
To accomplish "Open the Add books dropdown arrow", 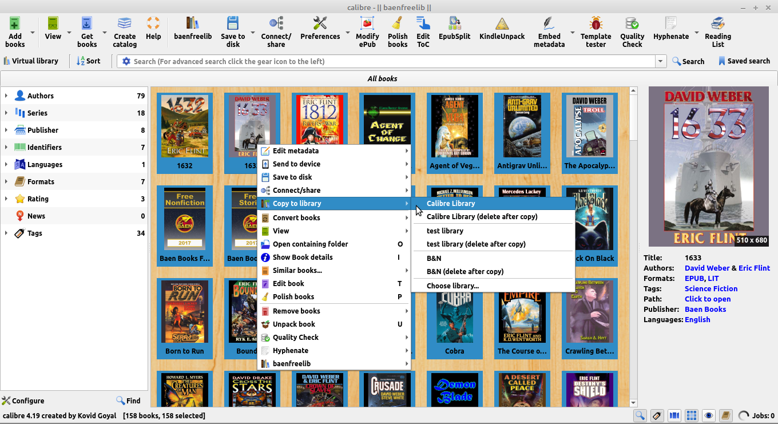I will coord(33,33).
